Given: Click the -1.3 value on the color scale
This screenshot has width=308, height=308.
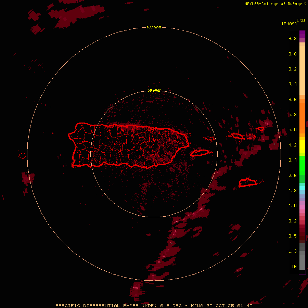Looking at the screenshot, I should [x=291, y=251].
